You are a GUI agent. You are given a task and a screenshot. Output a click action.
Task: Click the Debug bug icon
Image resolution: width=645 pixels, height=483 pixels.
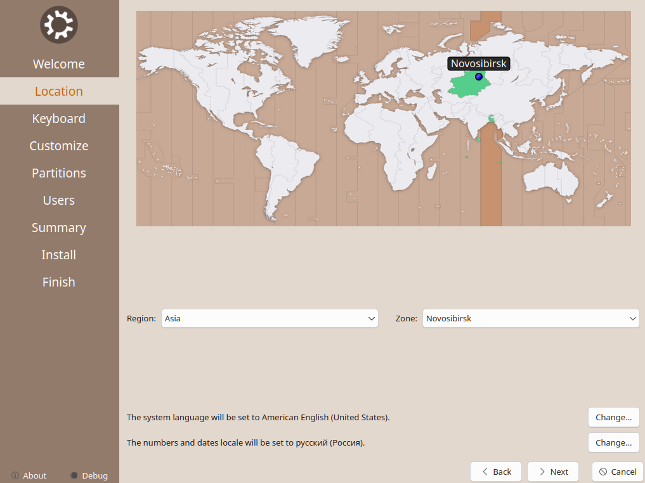tap(74, 475)
